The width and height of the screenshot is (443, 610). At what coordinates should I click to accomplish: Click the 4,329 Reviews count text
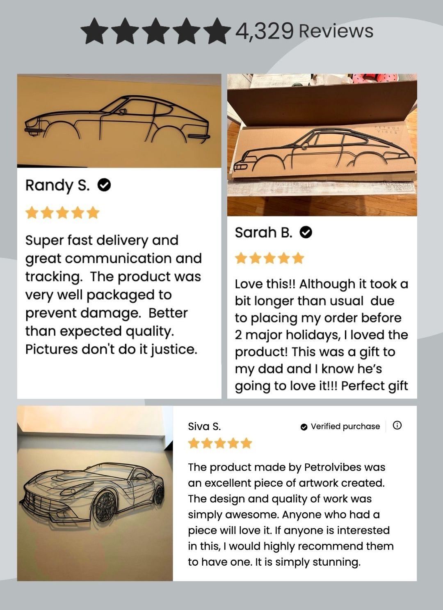pyautogui.click(x=304, y=31)
